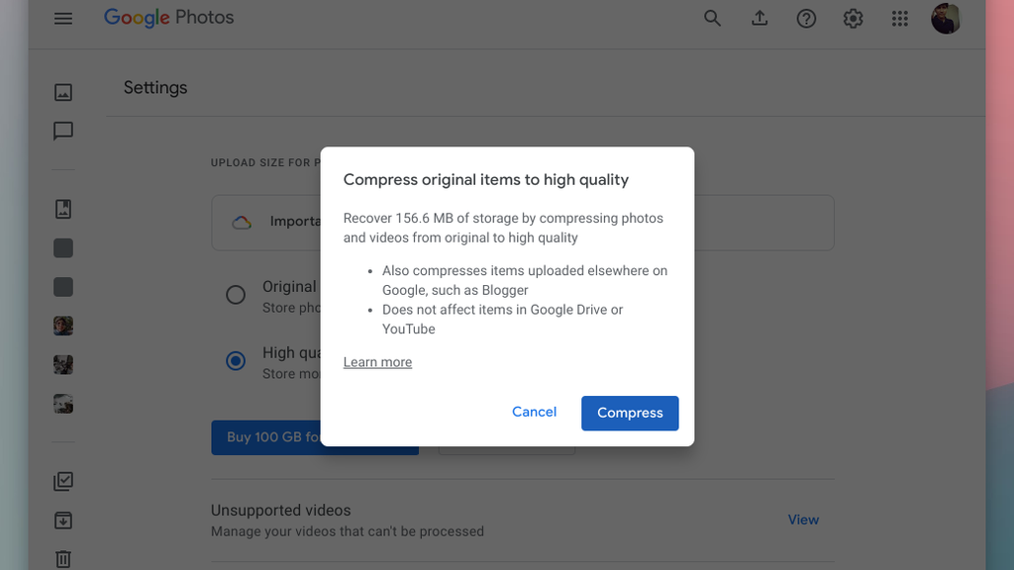Cancel the compress dialog

(x=534, y=412)
